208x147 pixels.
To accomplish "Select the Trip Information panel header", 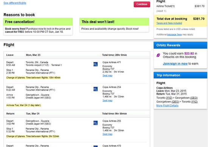I will pos(180,75).
